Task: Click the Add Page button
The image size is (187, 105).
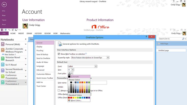Action: tap(172, 44)
